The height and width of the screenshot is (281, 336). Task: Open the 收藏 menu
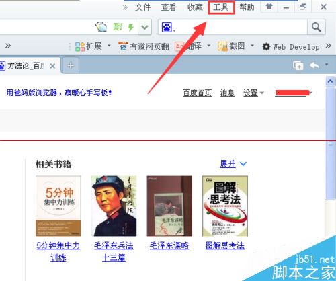click(195, 7)
